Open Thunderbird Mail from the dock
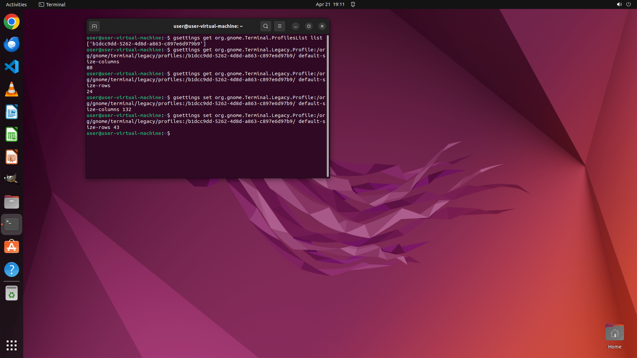 click(x=12, y=44)
